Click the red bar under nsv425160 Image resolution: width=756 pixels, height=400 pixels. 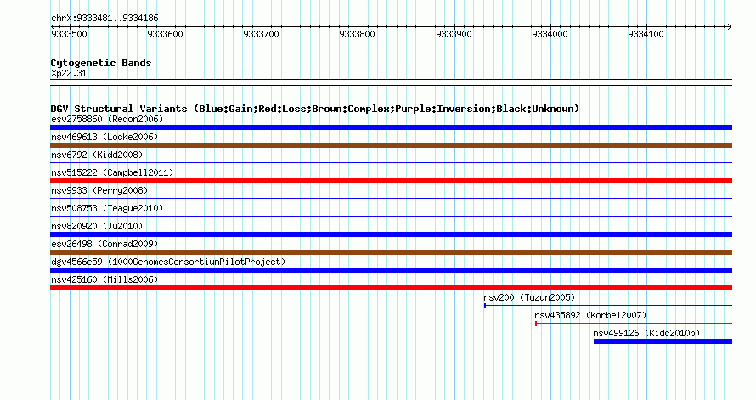coord(391,288)
